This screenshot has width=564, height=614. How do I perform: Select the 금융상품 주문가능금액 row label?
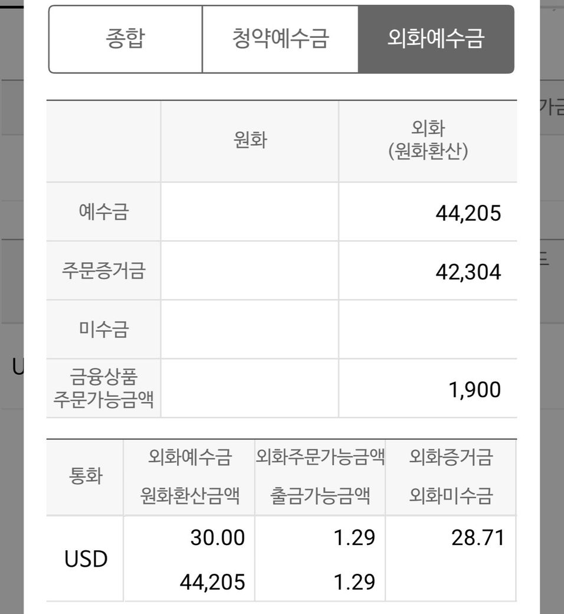pyautogui.click(x=103, y=388)
